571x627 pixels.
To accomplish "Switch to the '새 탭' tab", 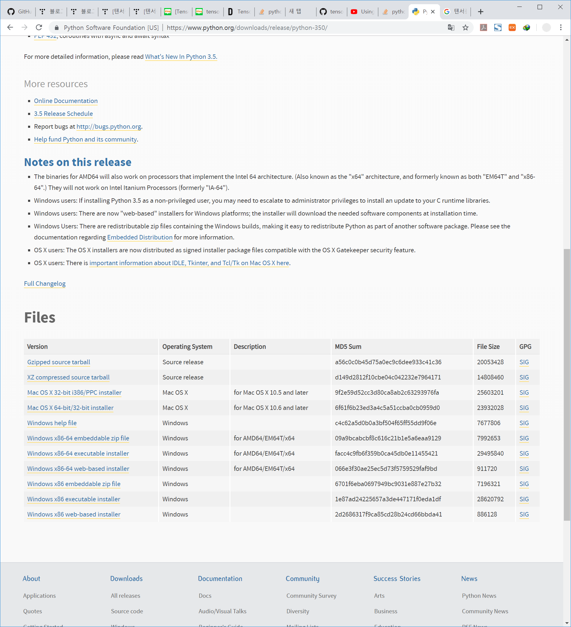I will click(x=300, y=12).
